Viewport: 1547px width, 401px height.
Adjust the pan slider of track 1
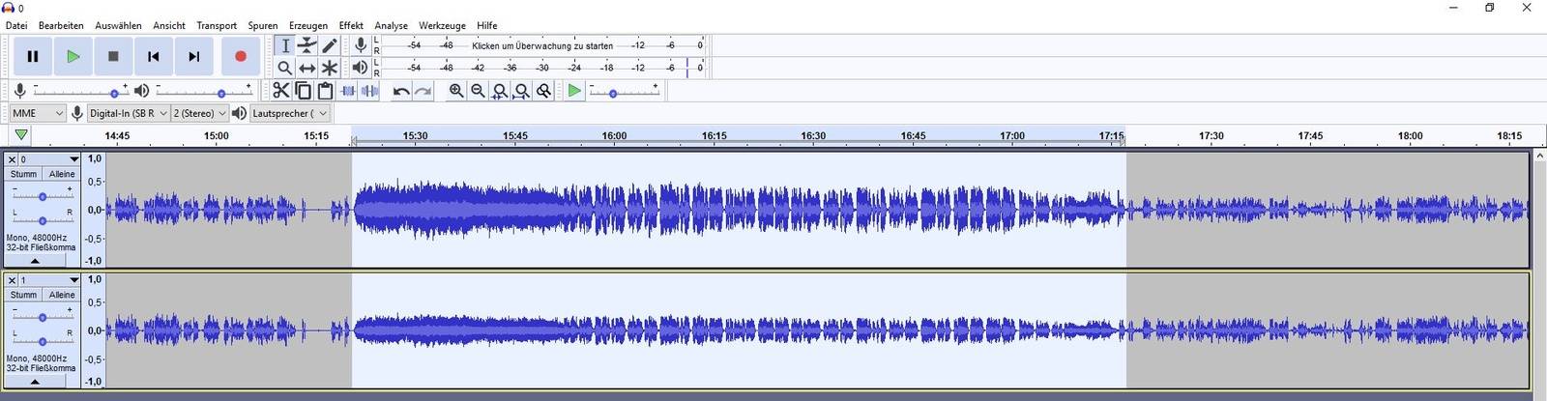tap(43, 340)
